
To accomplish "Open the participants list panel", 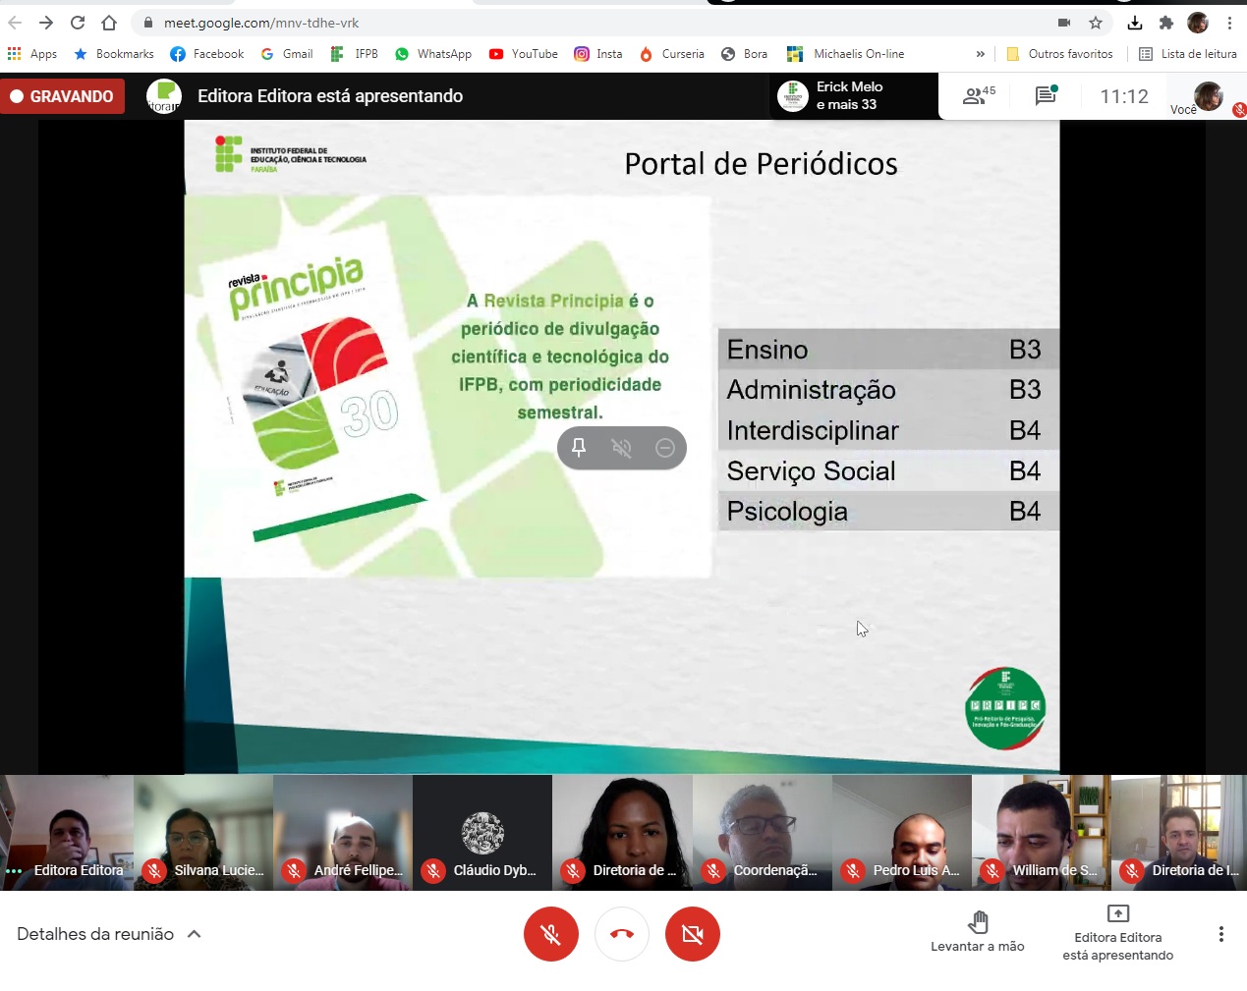I will pos(976,96).
